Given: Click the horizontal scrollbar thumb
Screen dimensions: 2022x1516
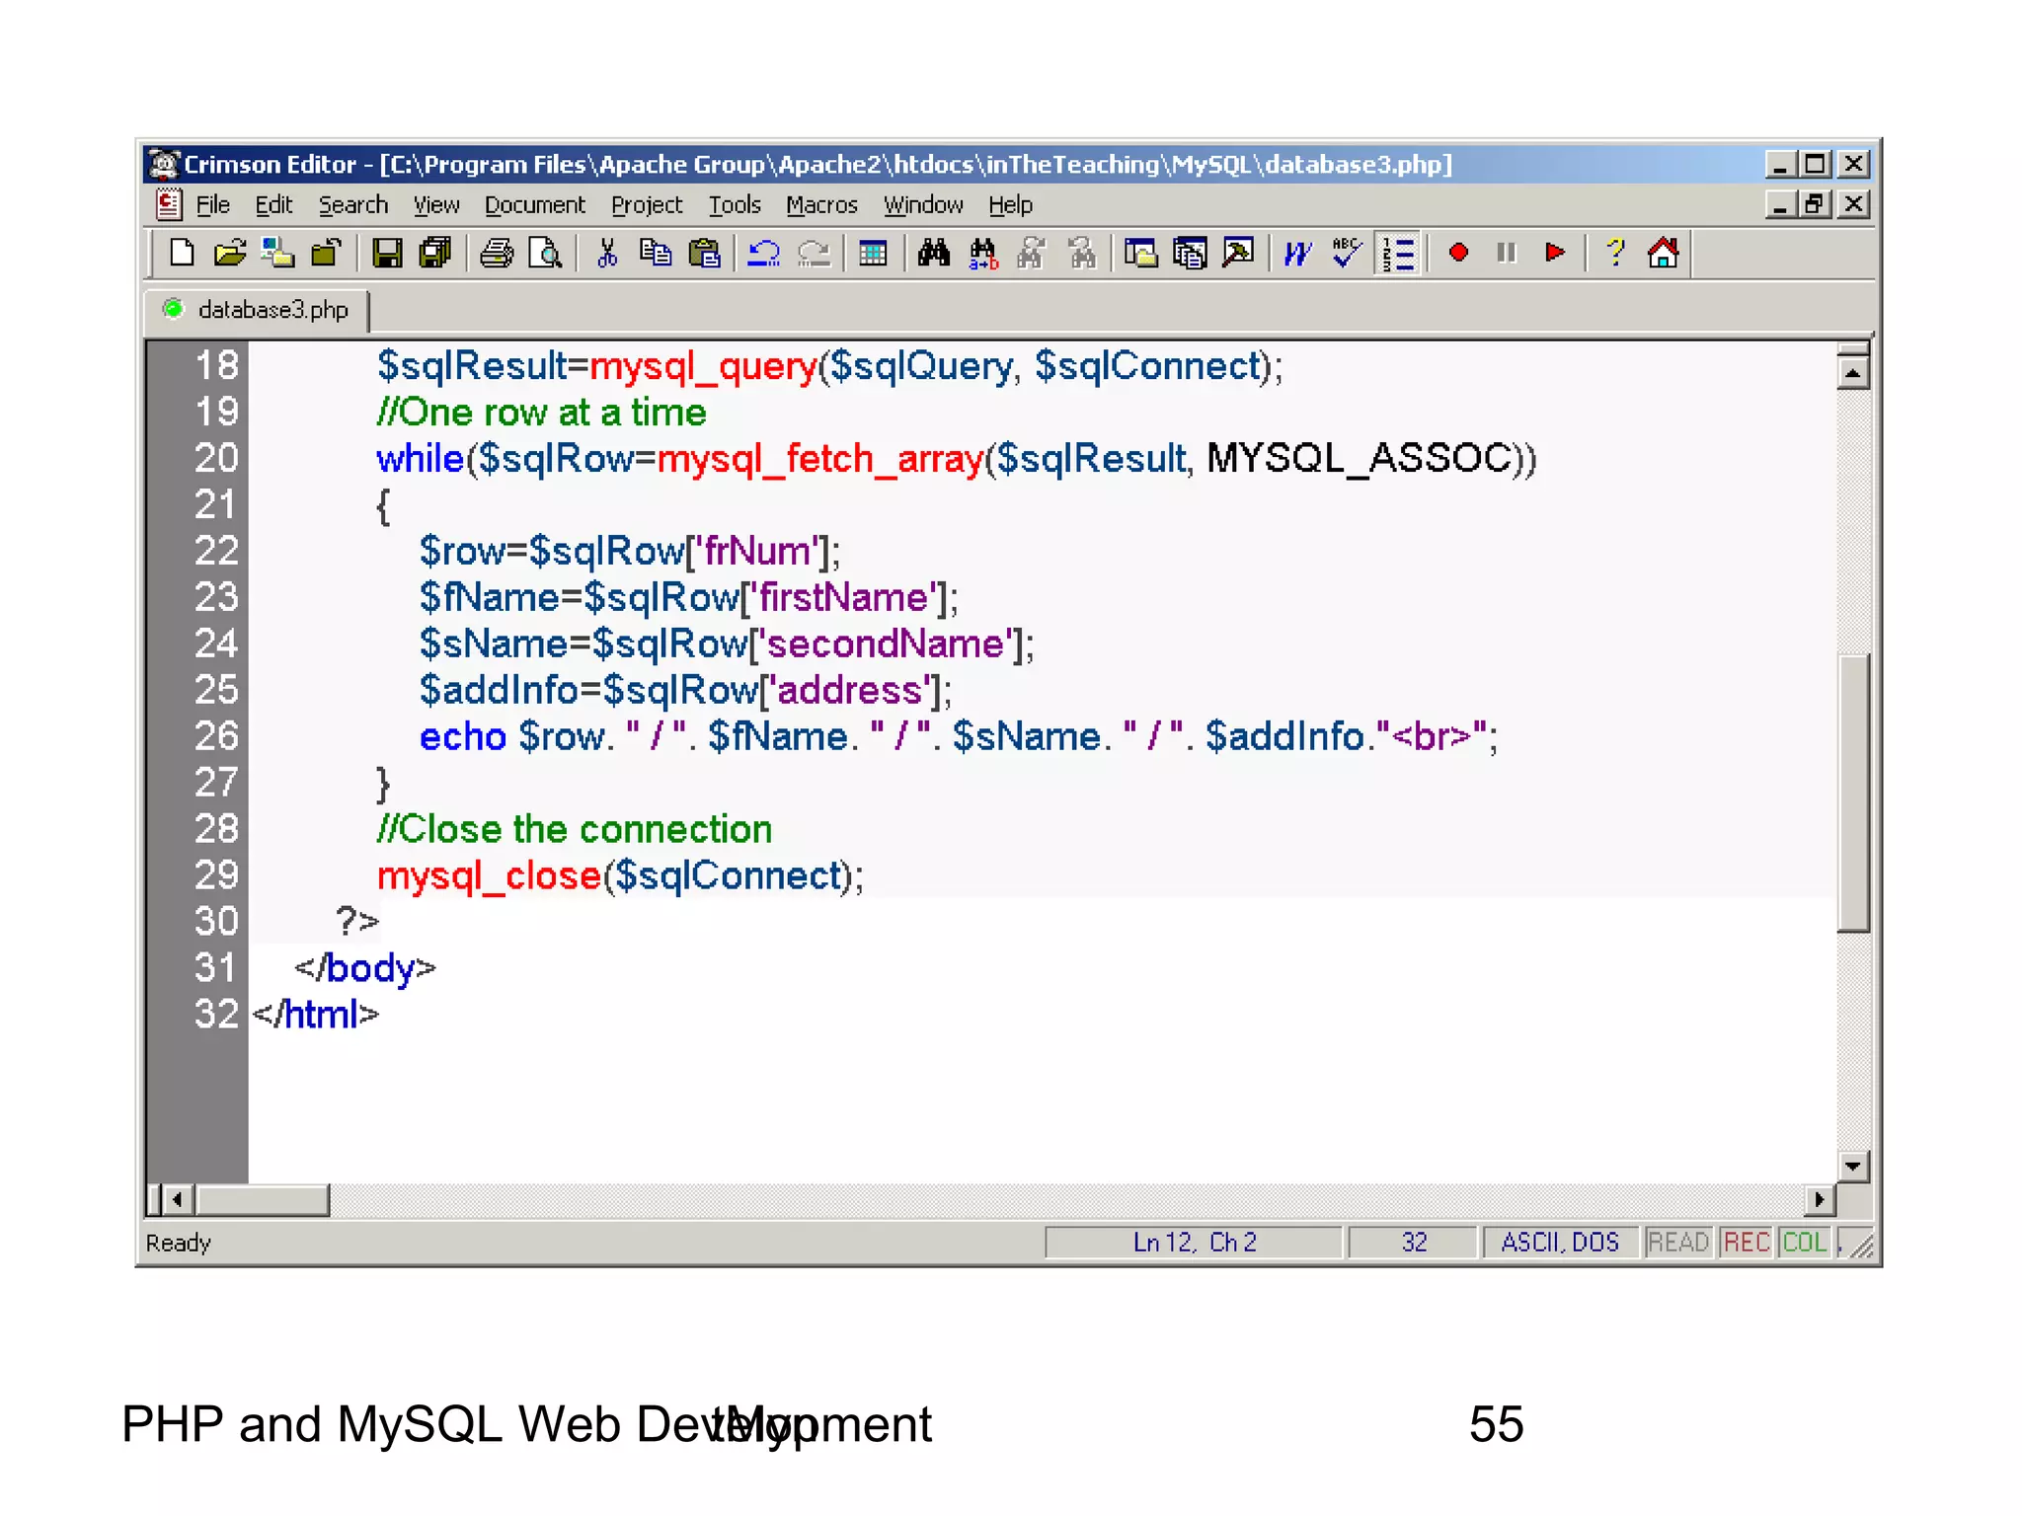Looking at the screenshot, I should click(x=263, y=1200).
